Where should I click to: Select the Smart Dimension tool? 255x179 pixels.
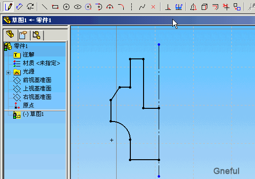coord(19,7)
